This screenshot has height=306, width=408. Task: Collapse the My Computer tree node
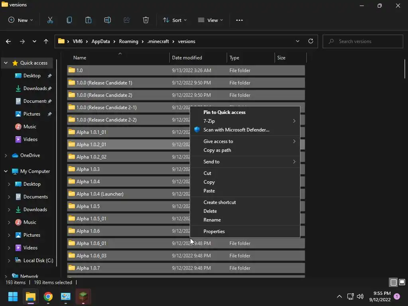pos(6,171)
